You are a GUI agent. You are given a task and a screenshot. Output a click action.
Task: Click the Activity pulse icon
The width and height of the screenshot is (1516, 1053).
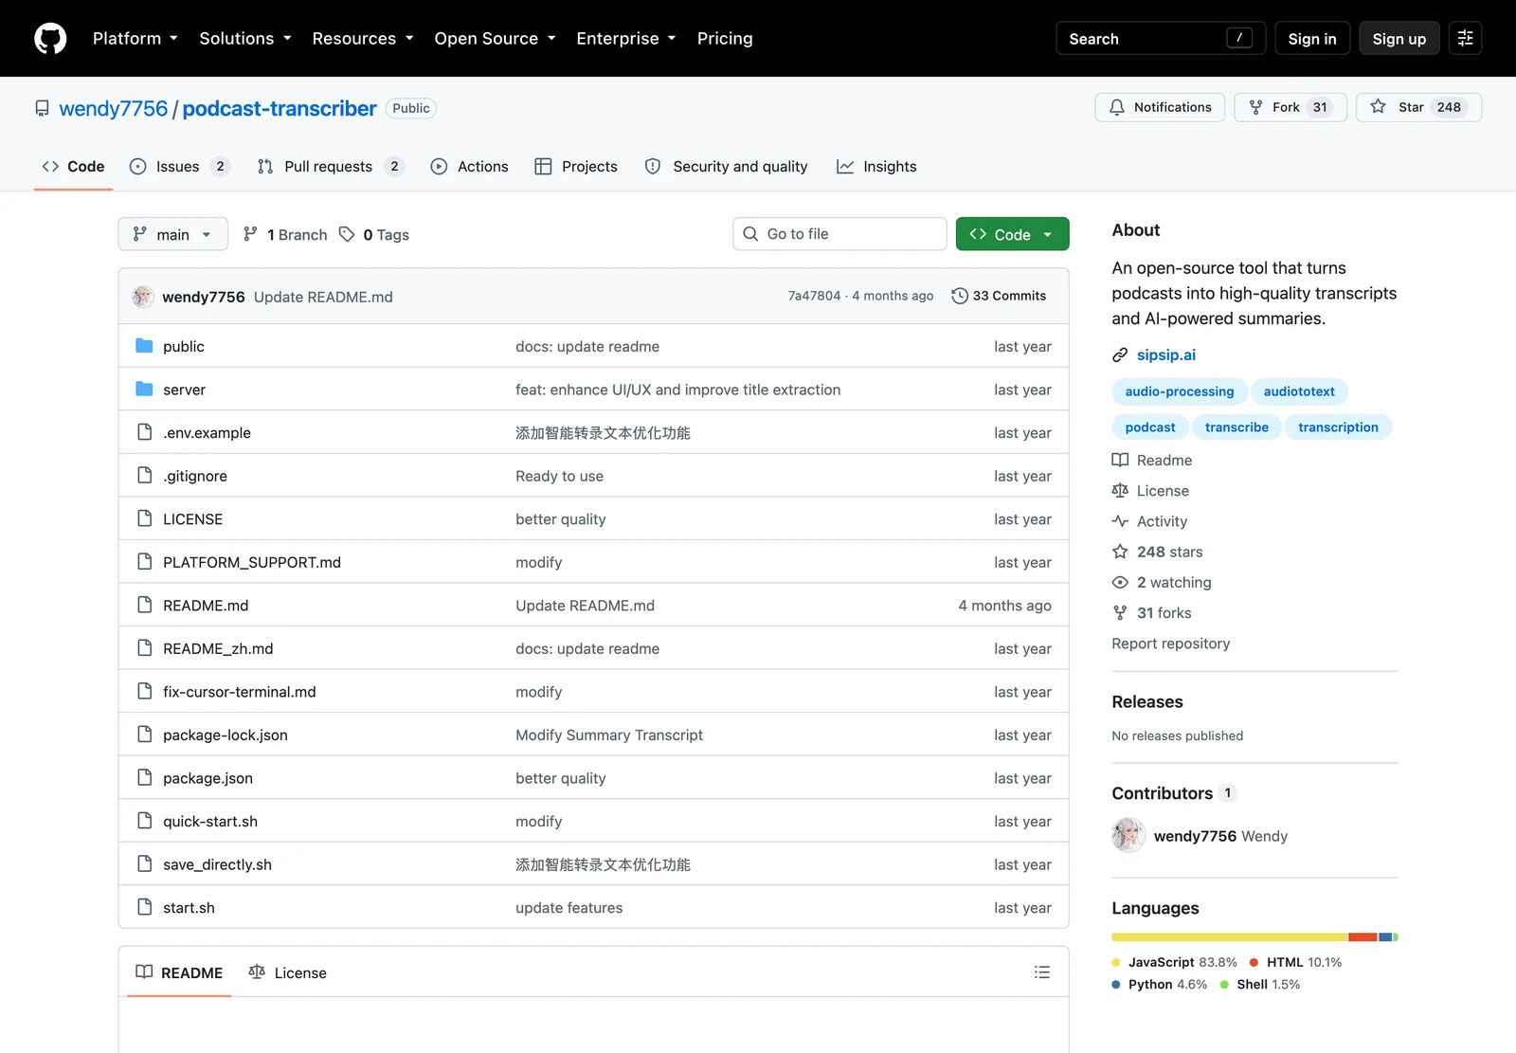click(x=1120, y=521)
